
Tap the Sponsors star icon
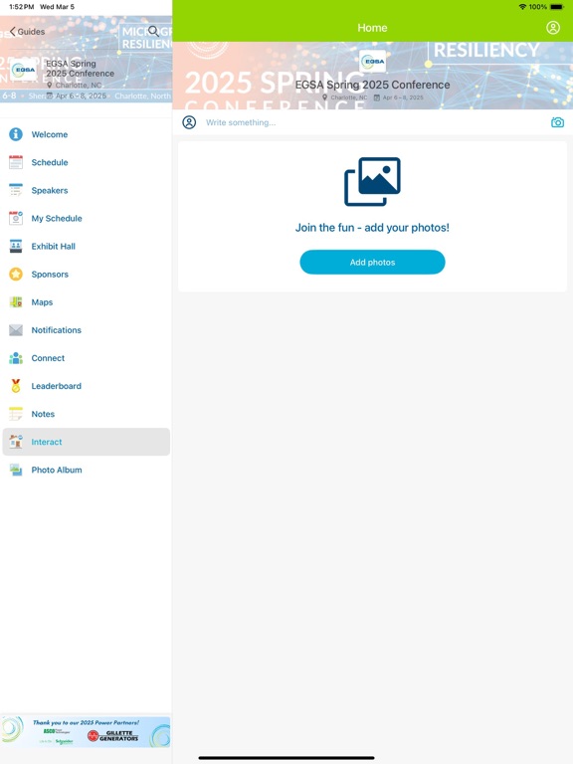click(16, 275)
